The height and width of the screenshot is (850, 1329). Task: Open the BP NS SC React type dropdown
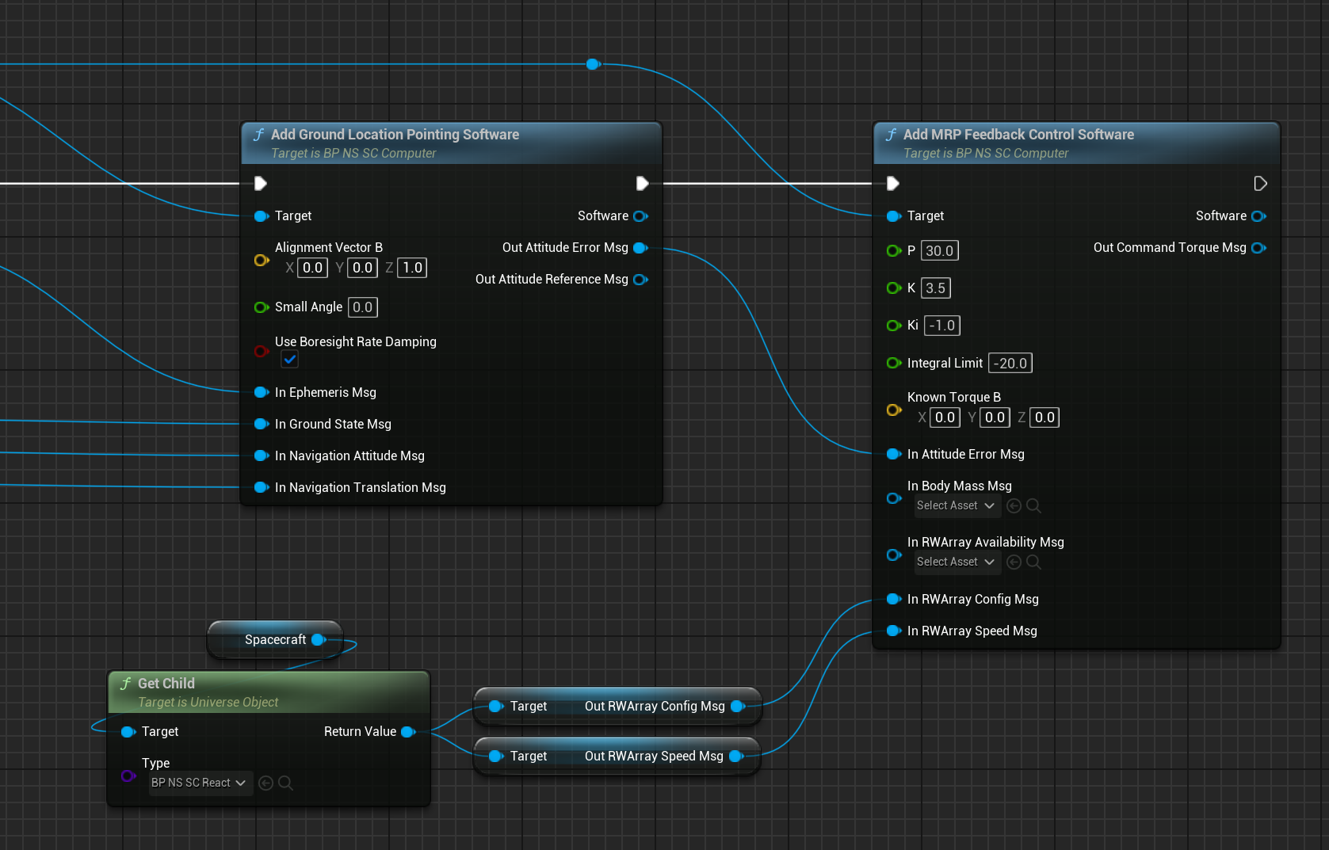coord(199,783)
